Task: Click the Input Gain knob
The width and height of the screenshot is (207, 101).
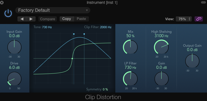Action: [x=14, y=47]
